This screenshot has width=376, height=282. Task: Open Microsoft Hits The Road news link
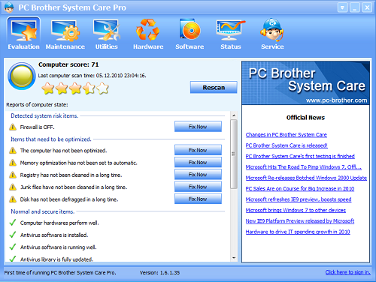pyautogui.click(x=304, y=166)
